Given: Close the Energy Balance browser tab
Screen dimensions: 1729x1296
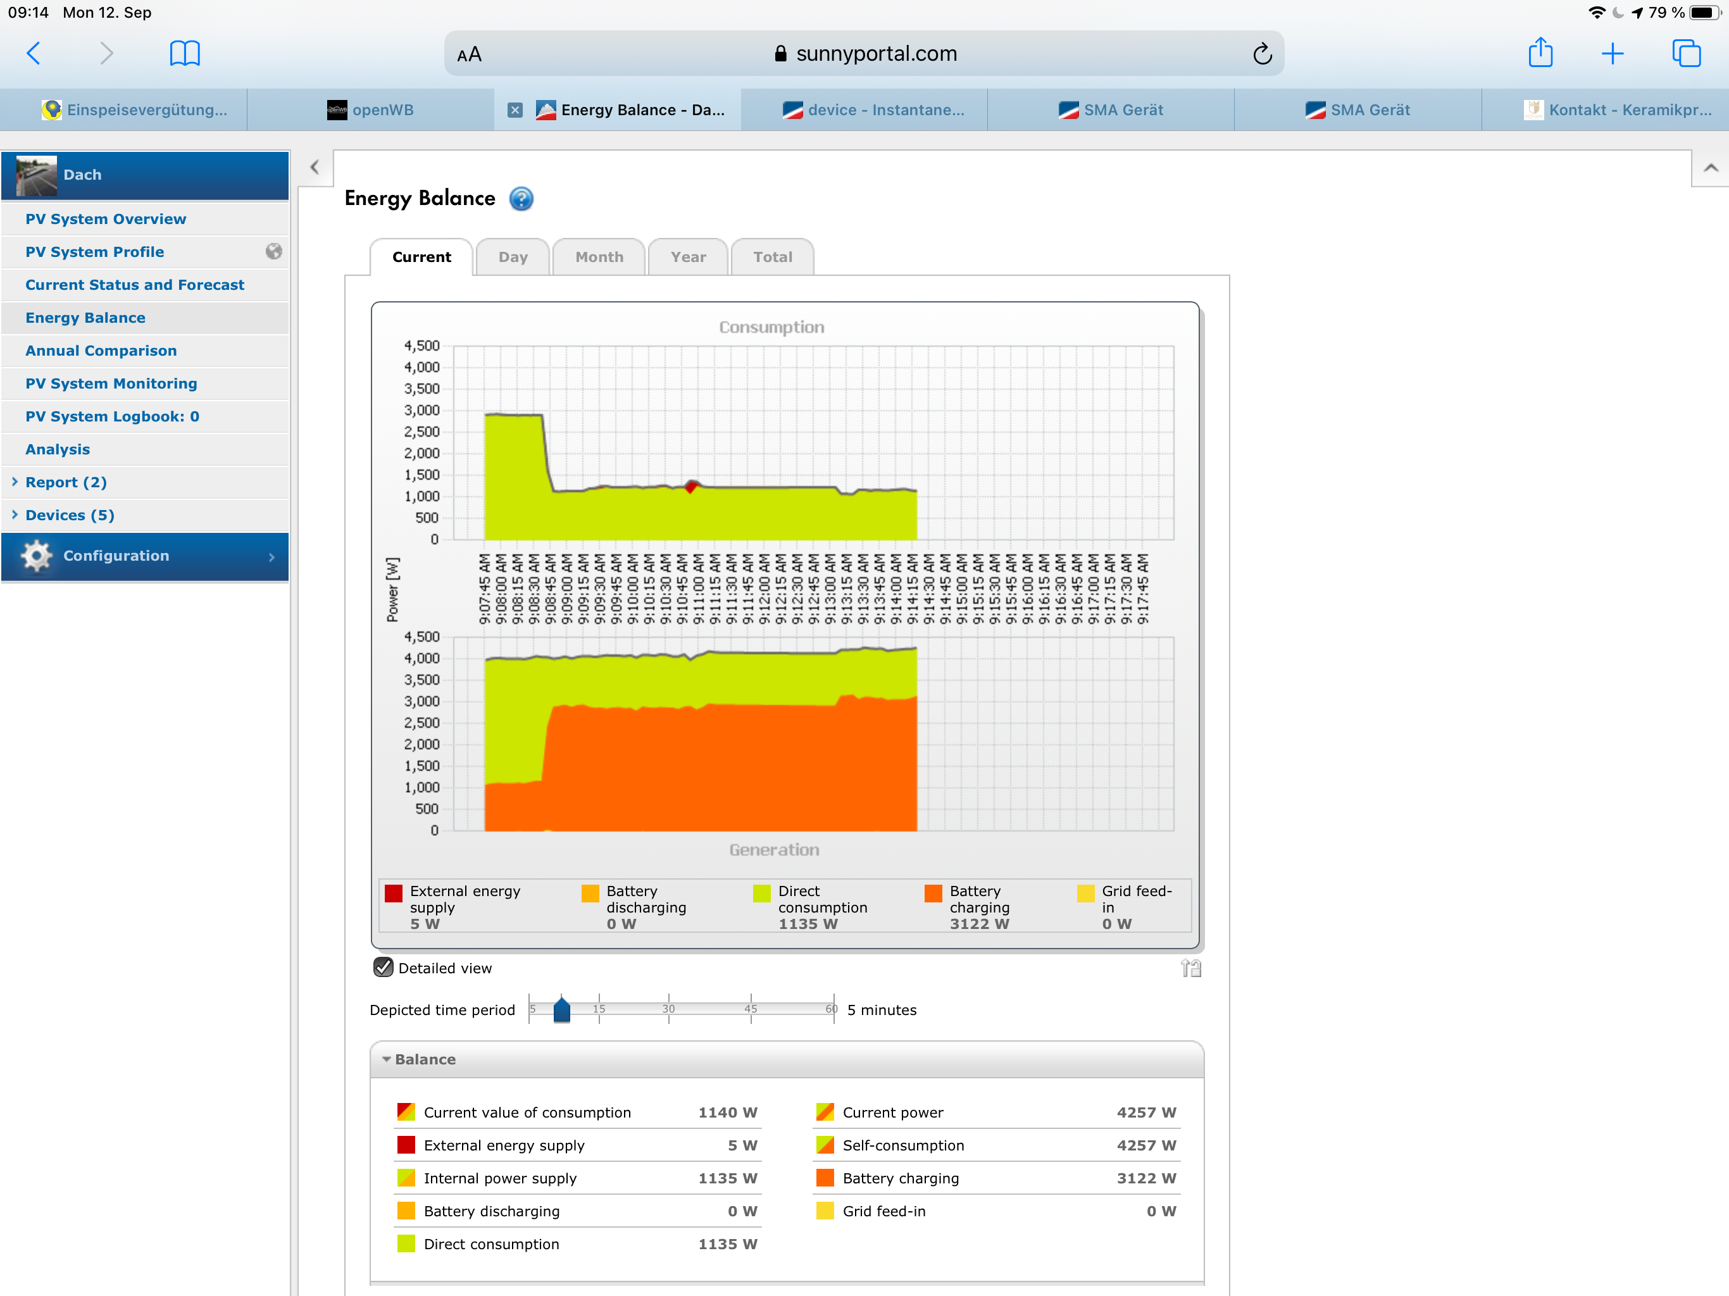Looking at the screenshot, I should [515, 110].
